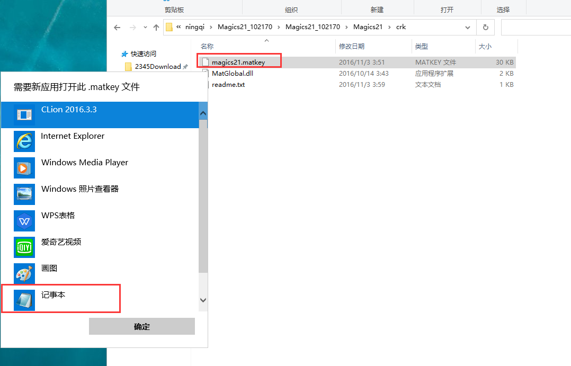The height and width of the screenshot is (366, 571).
Task: Select CLion 2016.3.3 entry text
Action: [69, 110]
